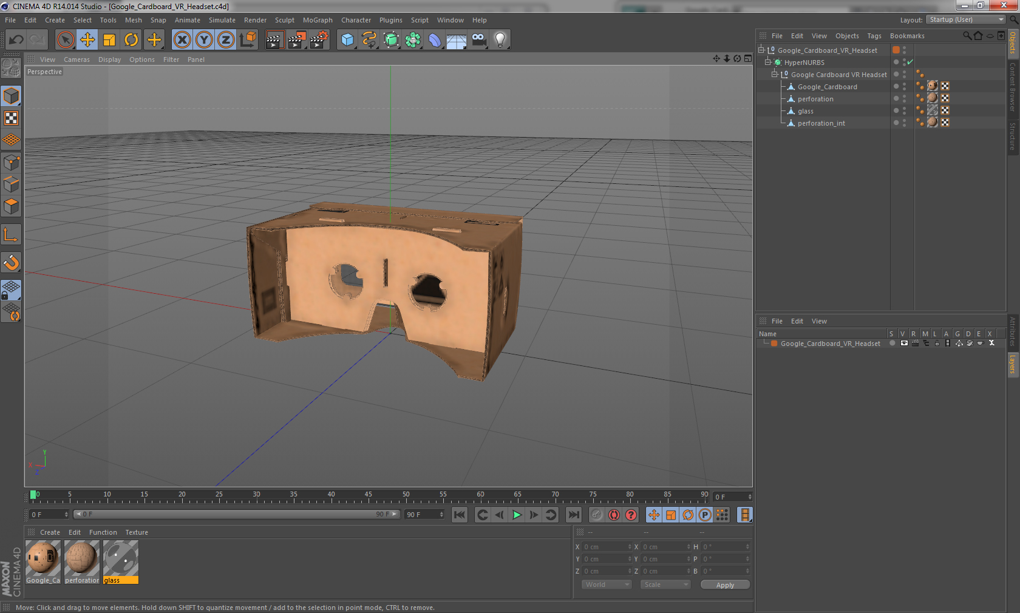Select the Live Selection tool

click(65, 40)
